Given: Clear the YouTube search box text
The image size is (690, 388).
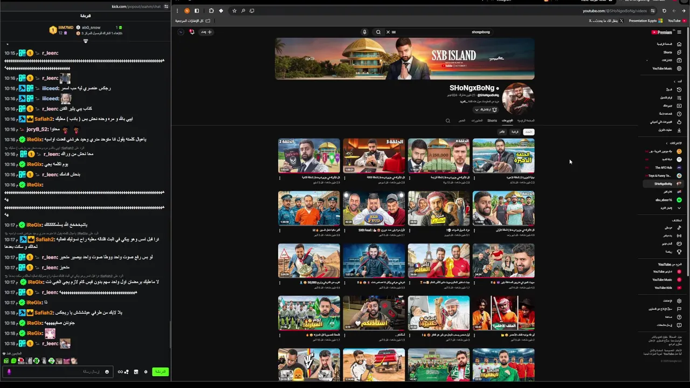Looking at the screenshot, I should coord(388,32).
